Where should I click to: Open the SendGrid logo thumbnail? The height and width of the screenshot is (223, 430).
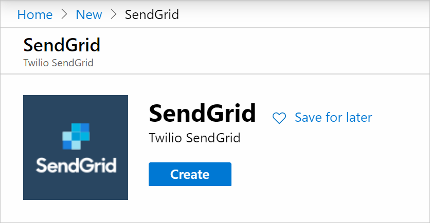pyautogui.click(x=76, y=147)
